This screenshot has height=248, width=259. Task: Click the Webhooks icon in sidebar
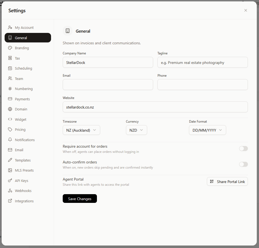point(10,191)
